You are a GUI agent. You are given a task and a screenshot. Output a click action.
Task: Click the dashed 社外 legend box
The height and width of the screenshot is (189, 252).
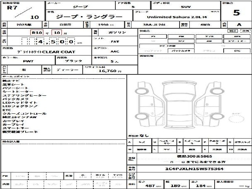(245, 31)
